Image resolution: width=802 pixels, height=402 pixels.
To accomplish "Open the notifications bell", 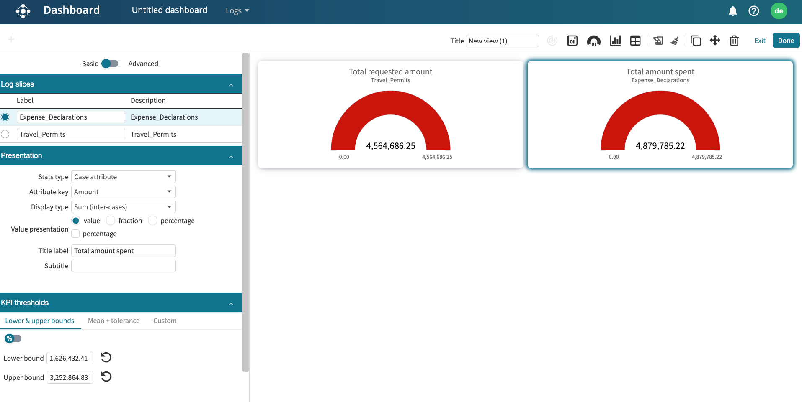I will click(732, 11).
